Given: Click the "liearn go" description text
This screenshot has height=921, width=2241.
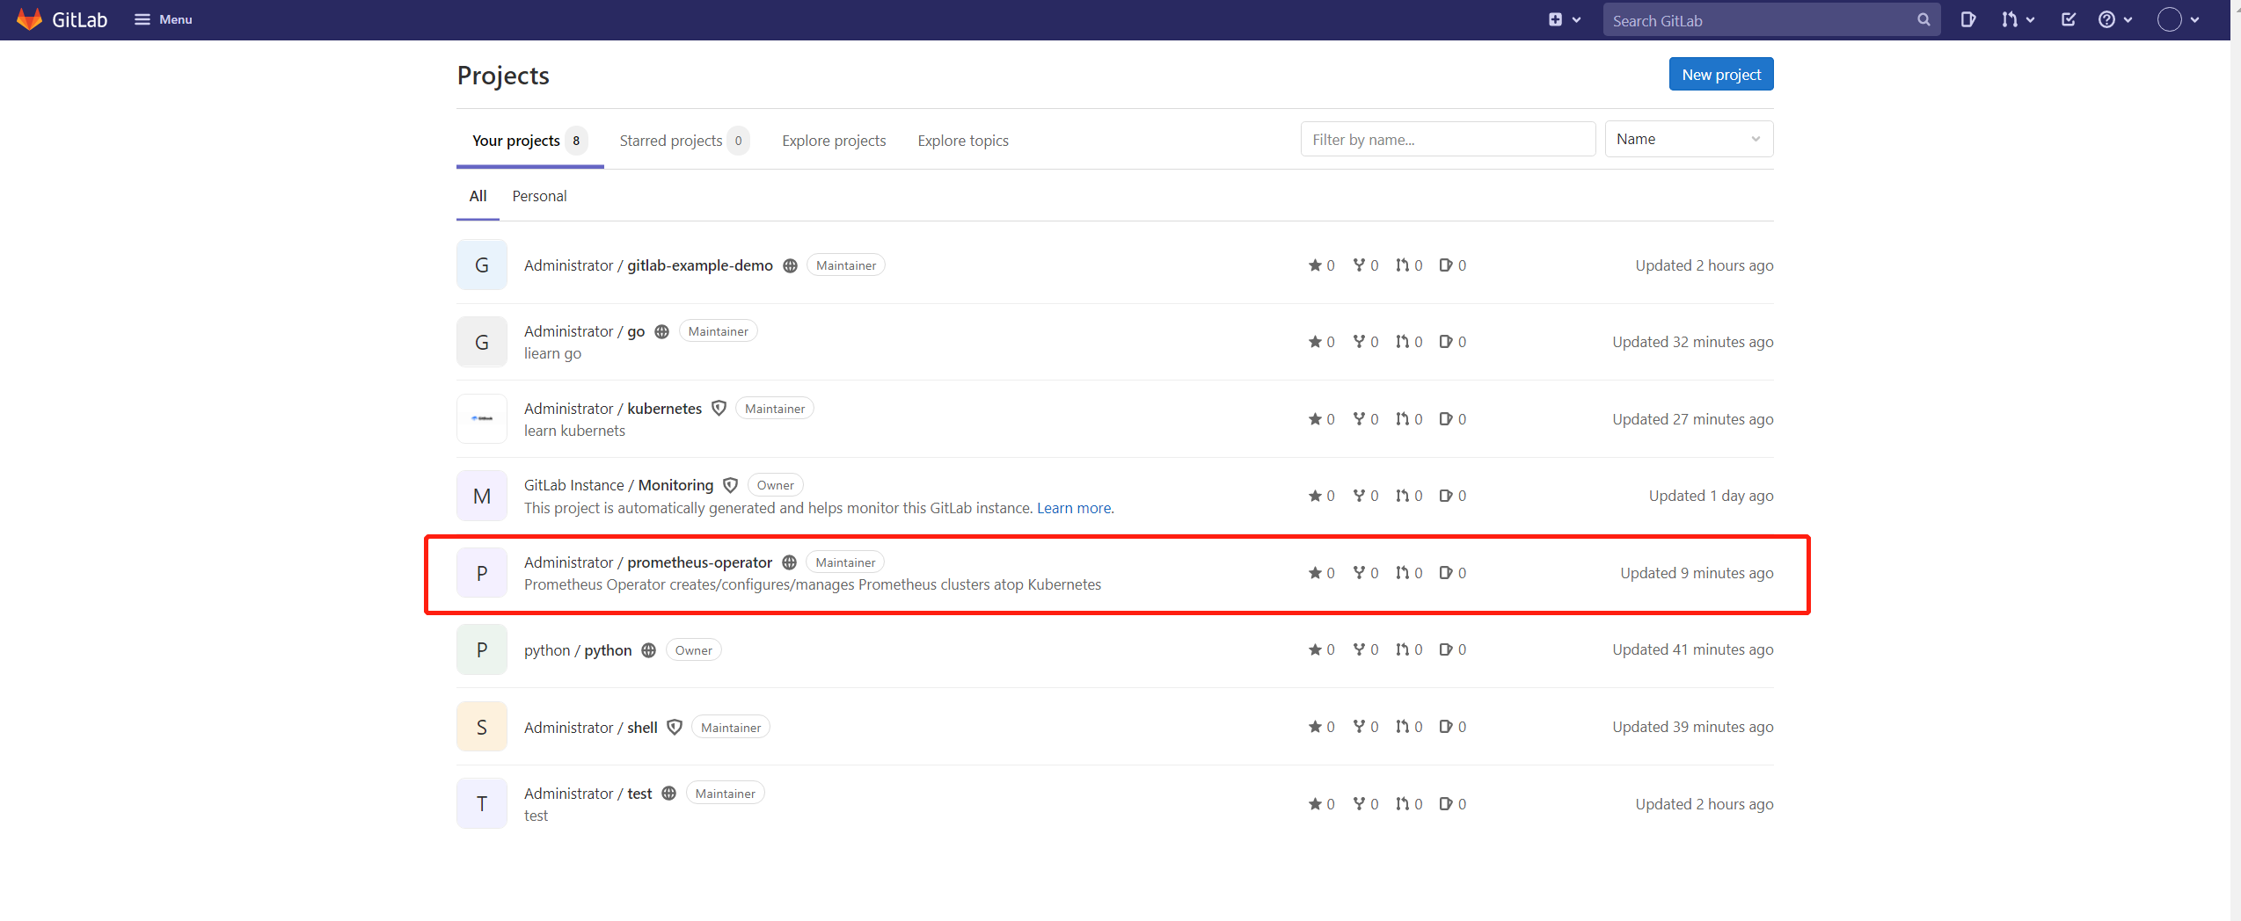Looking at the screenshot, I should click(x=552, y=353).
